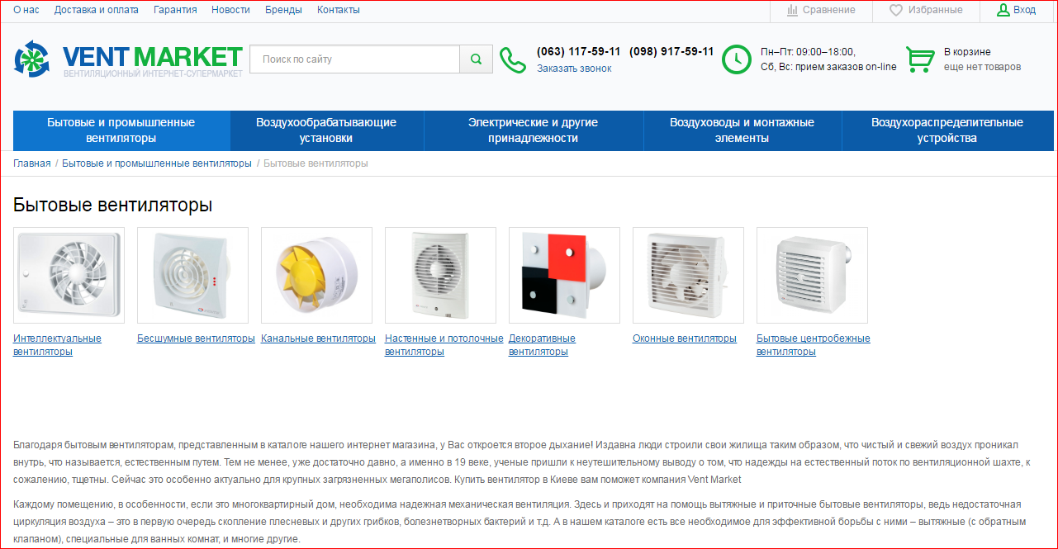Viewport: 1058px width, 549px height.
Task: Select 'Бытовые и промышленные вентиляторы' category tab
Action: pyautogui.click(x=121, y=130)
